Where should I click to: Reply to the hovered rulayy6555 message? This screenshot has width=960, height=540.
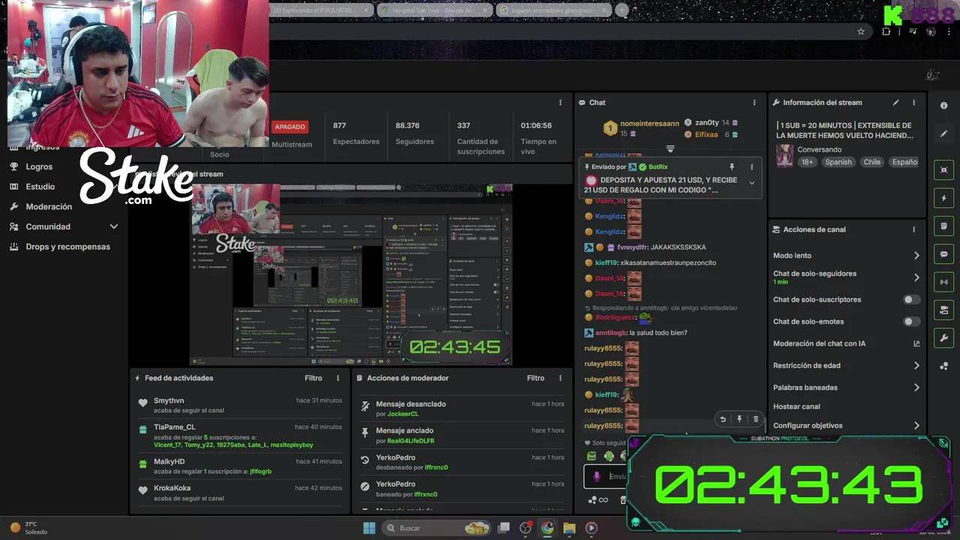click(x=723, y=419)
